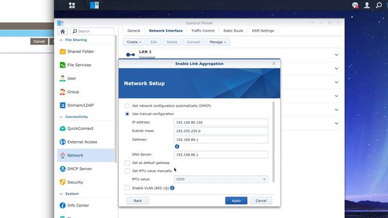Open the Create dropdown button
Viewport: 388px width, 218px height.
[x=134, y=42]
